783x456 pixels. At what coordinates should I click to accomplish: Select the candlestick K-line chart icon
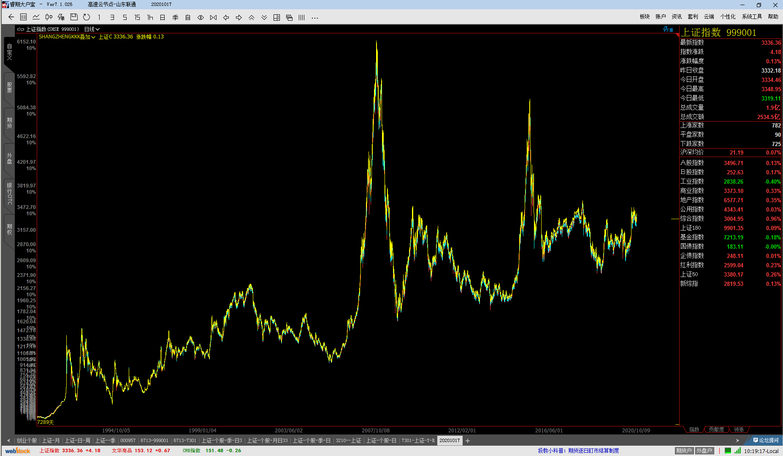click(49, 17)
